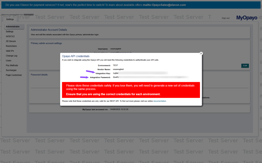
Task: Open the Settings tab
Action: click(10, 19)
